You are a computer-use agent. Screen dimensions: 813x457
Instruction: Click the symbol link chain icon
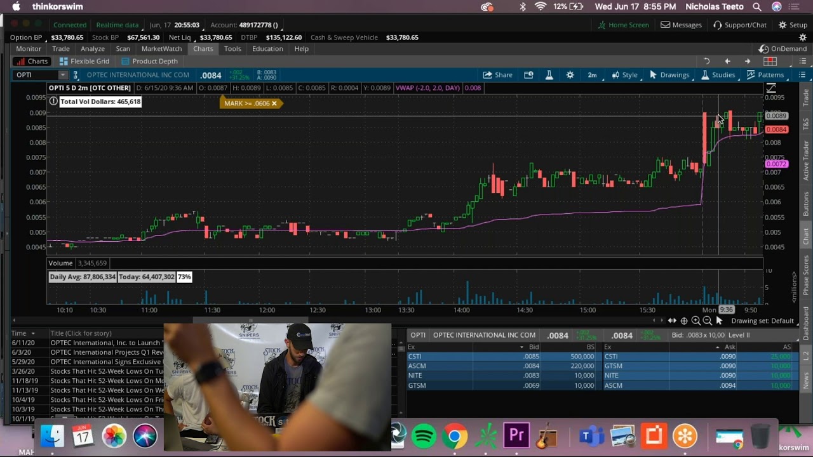pyautogui.click(x=76, y=75)
